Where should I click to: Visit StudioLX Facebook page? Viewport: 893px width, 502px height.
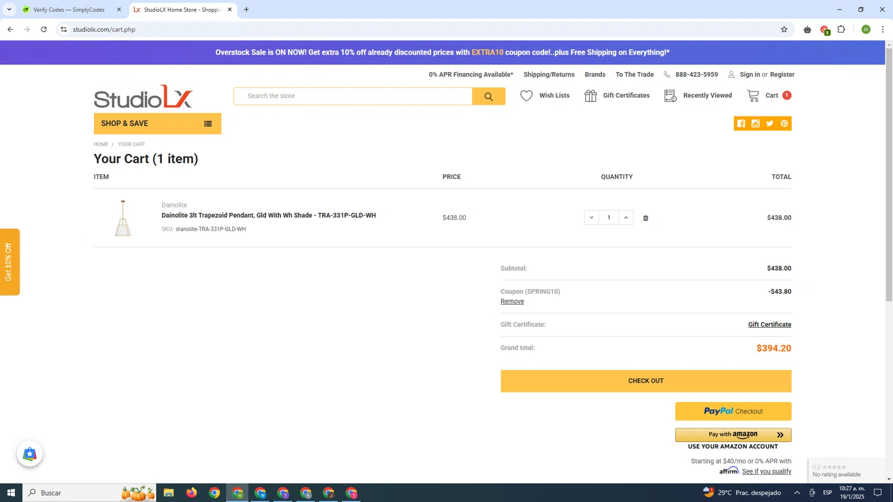[741, 124]
